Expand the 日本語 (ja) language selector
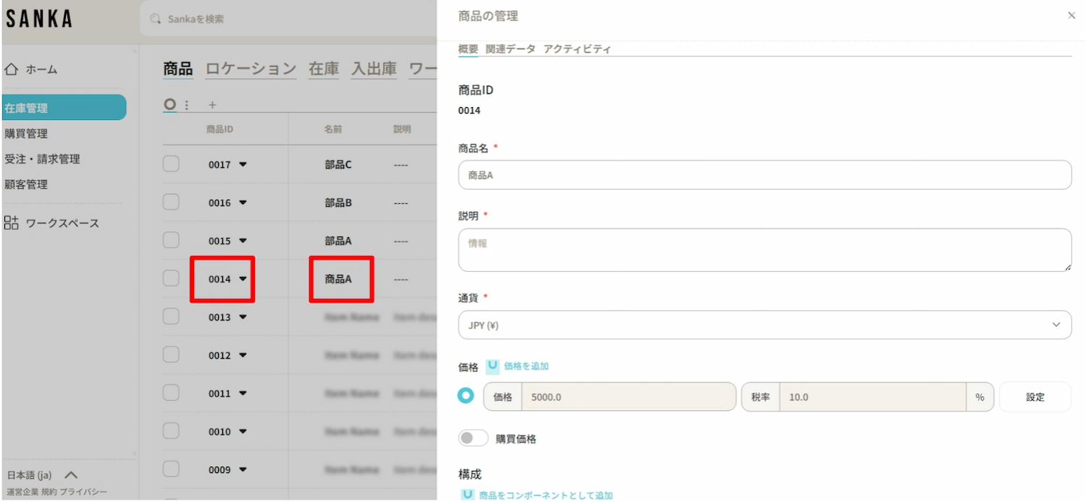The height and width of the screenshot is (502, 1086). pos(71,475)
